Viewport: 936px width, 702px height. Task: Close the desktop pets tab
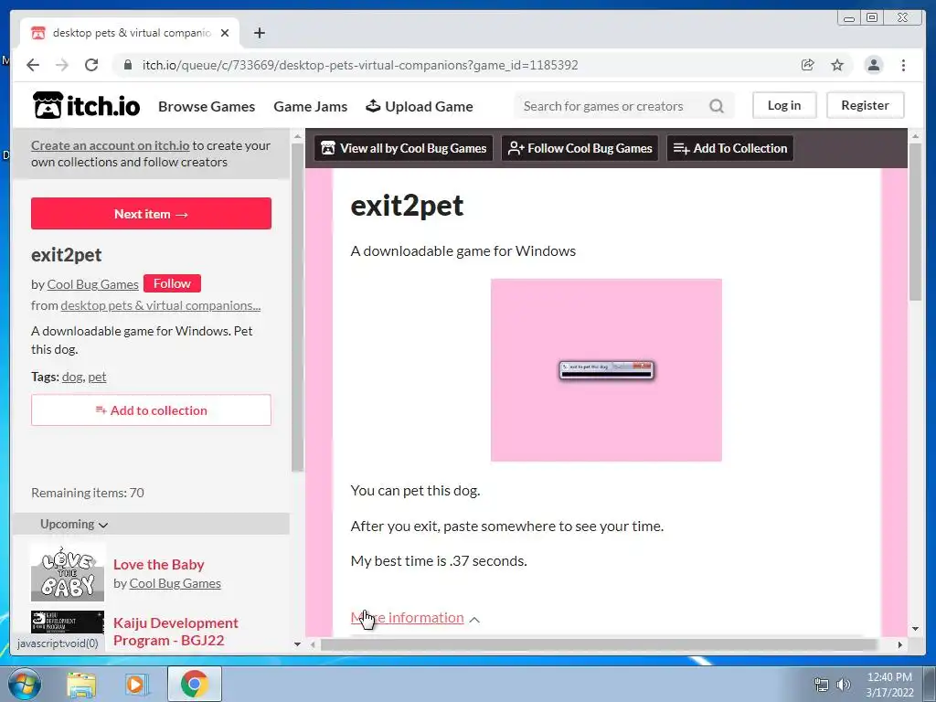click(x=225, y=33)
